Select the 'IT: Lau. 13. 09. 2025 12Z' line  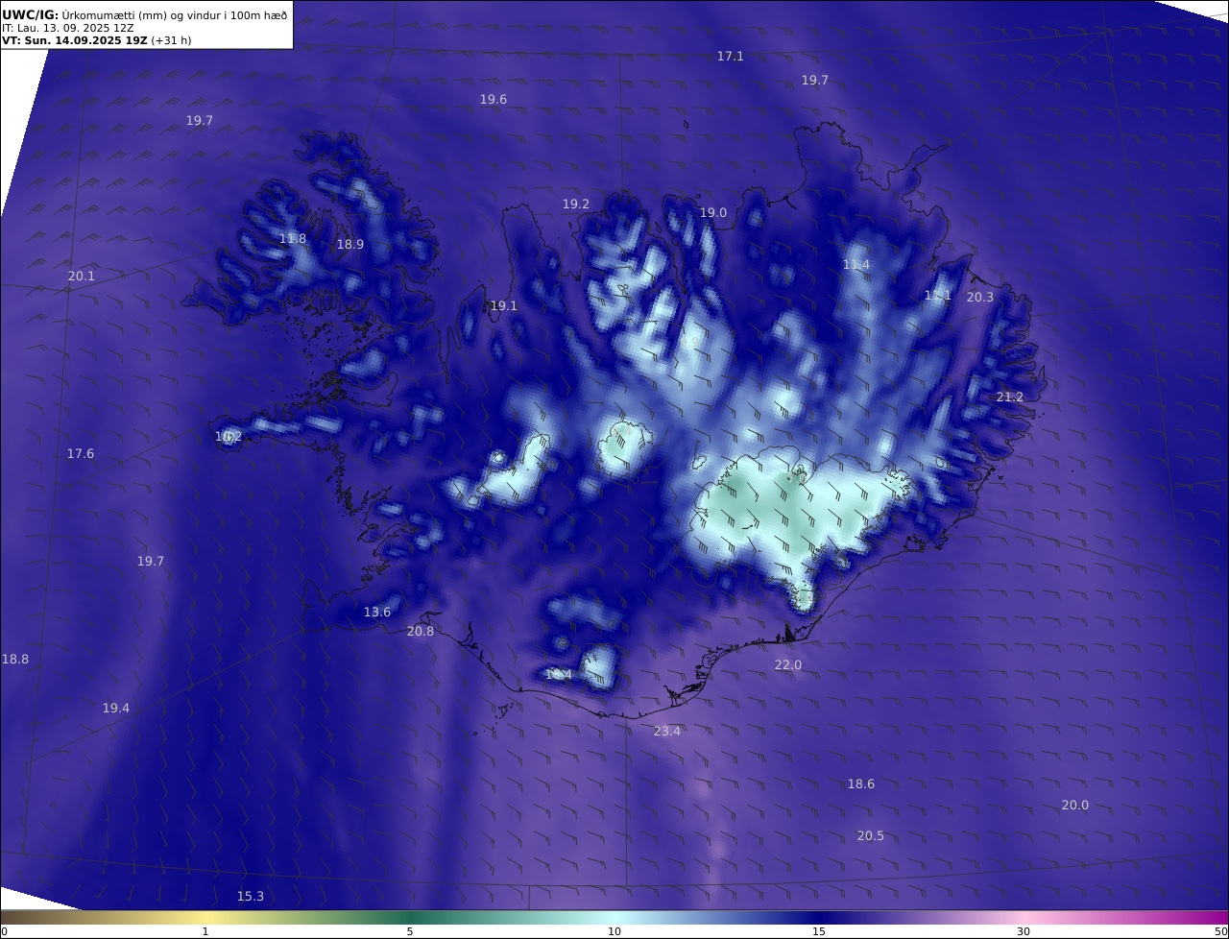click(68, 28)
